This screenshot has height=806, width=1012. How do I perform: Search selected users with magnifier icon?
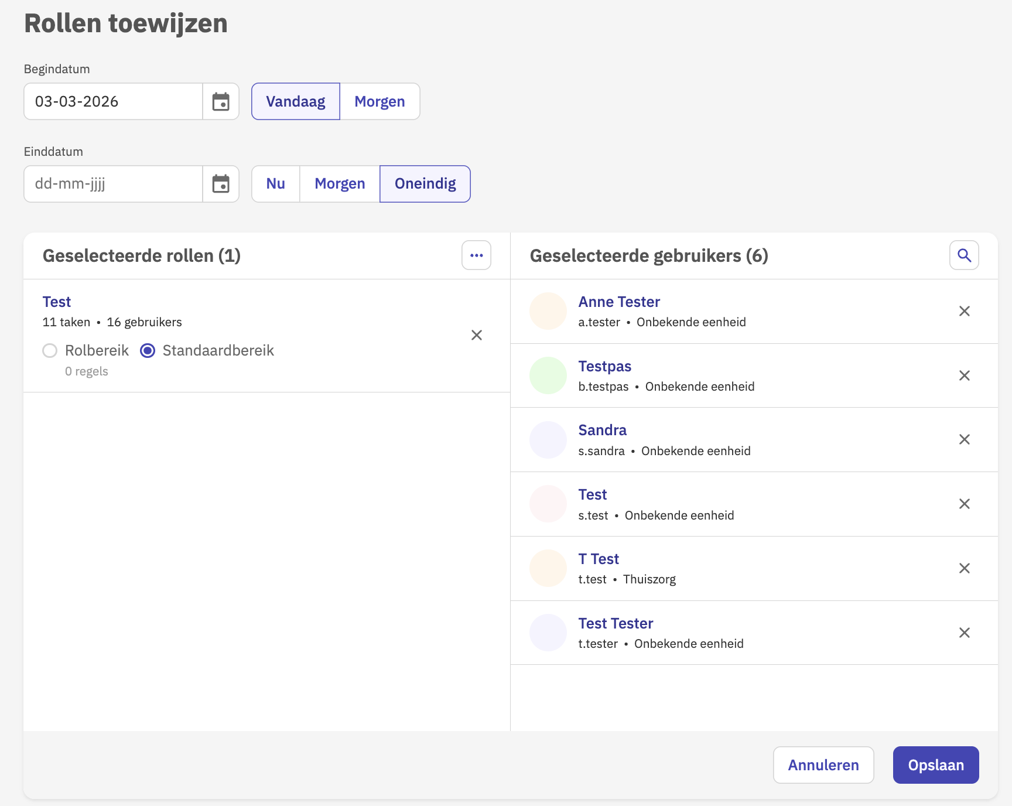964,255
